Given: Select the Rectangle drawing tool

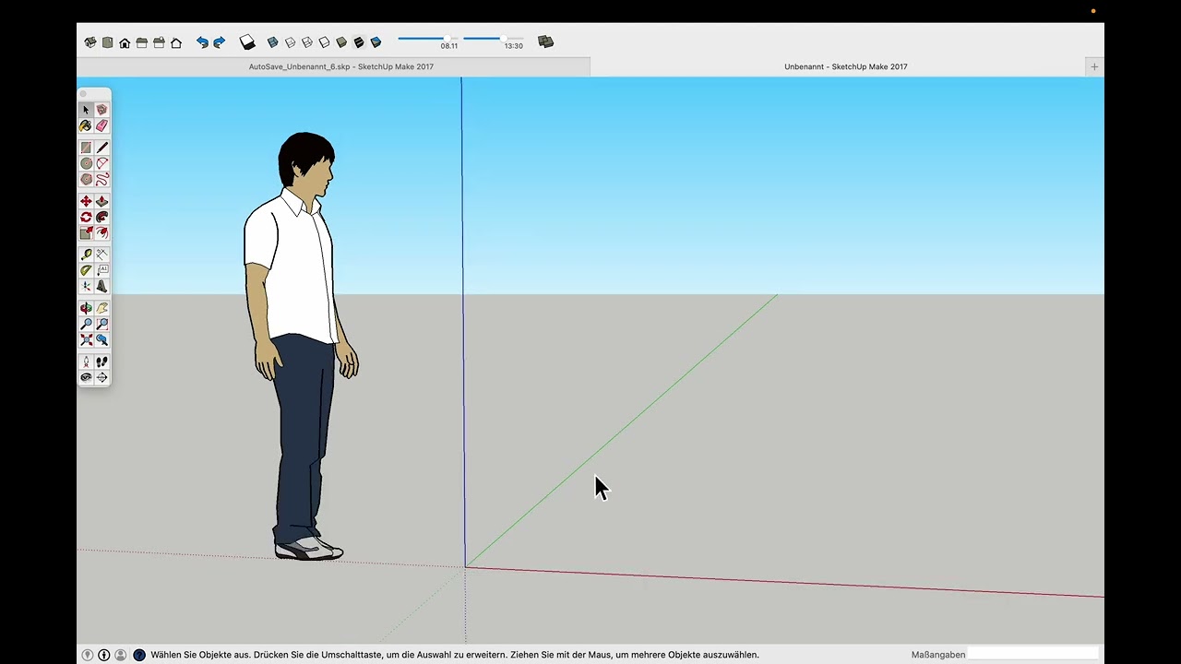Looking at the screenshot, I should tap(86, 148).
